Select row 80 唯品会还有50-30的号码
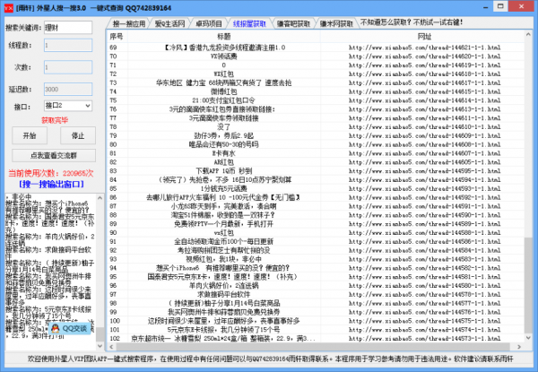The width and height of the screenshot is (538, 372). [x=316, y=144]
